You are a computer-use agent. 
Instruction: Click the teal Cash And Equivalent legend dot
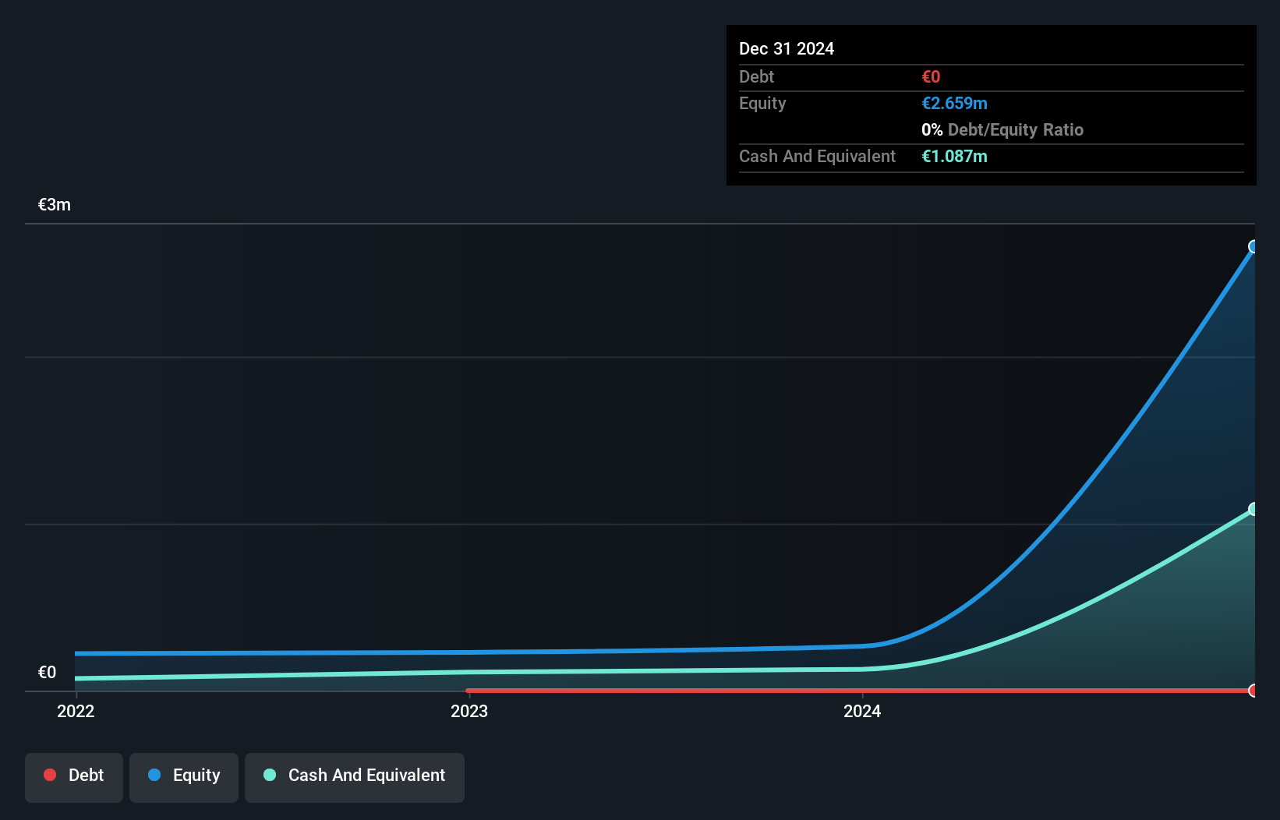tap(269, 775)
